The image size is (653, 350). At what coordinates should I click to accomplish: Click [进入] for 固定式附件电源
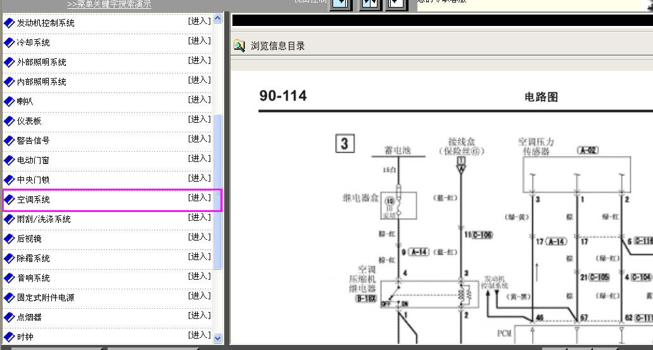[200, 296]
